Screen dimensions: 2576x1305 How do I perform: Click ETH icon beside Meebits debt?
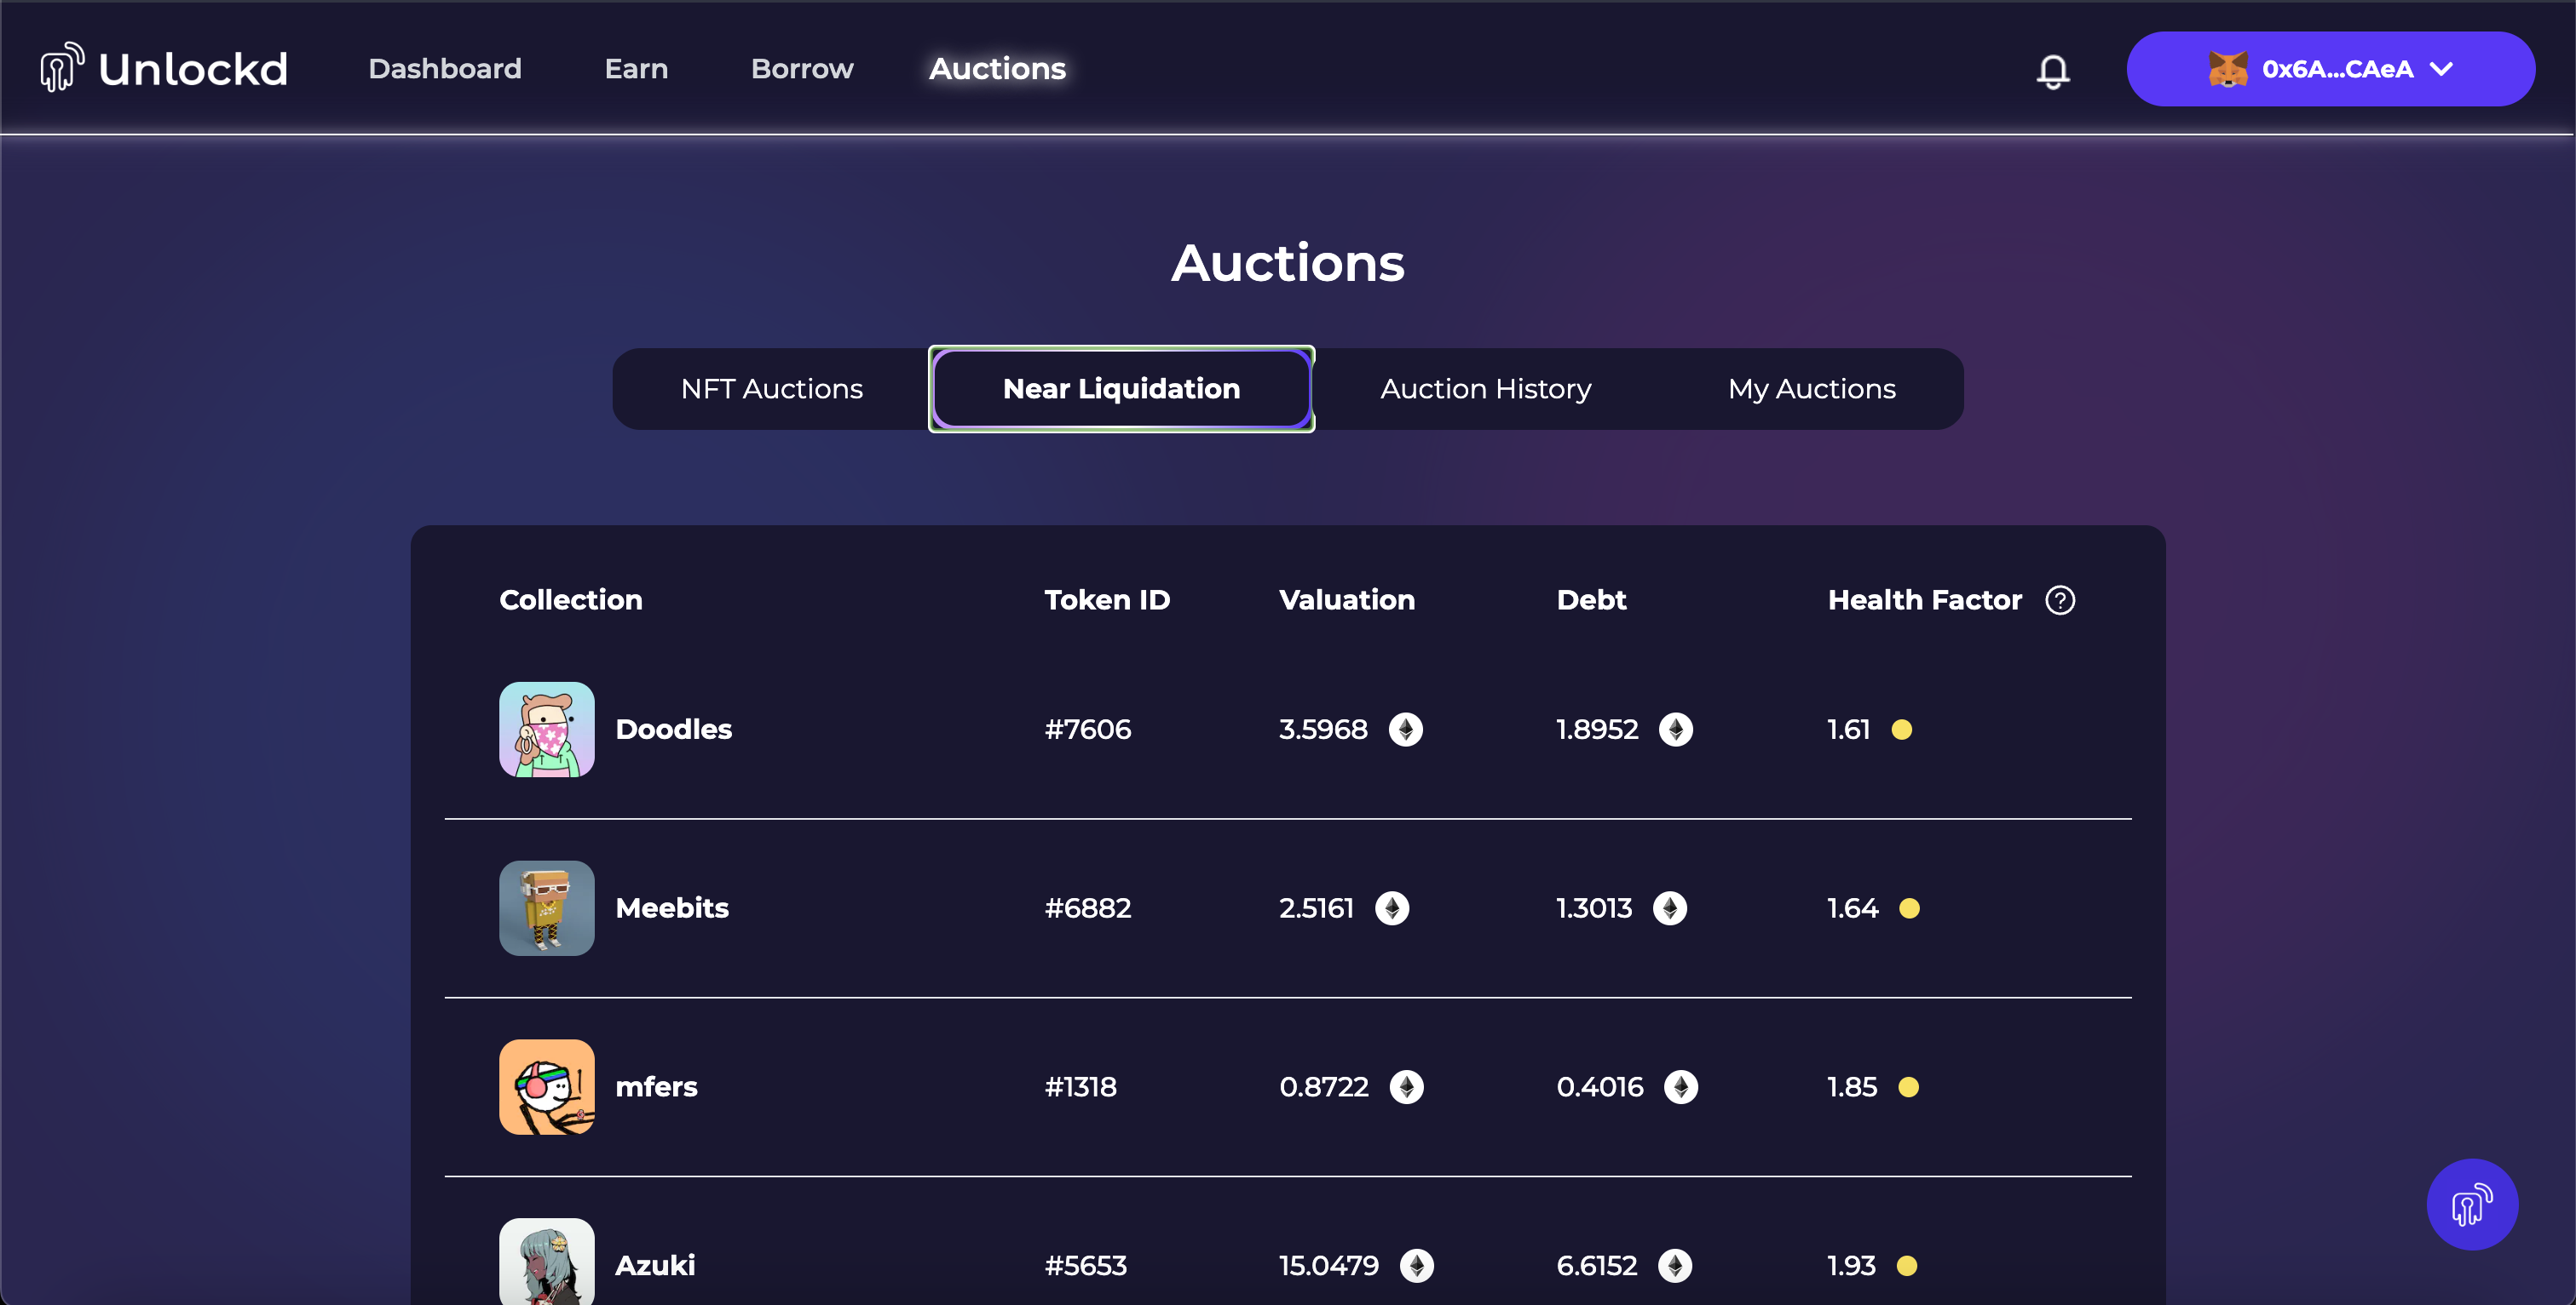[1669, 908]
